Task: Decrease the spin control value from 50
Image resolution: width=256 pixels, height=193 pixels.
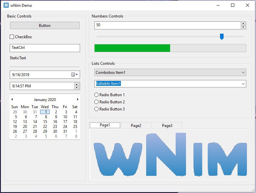Action: (x=243, y=27)
